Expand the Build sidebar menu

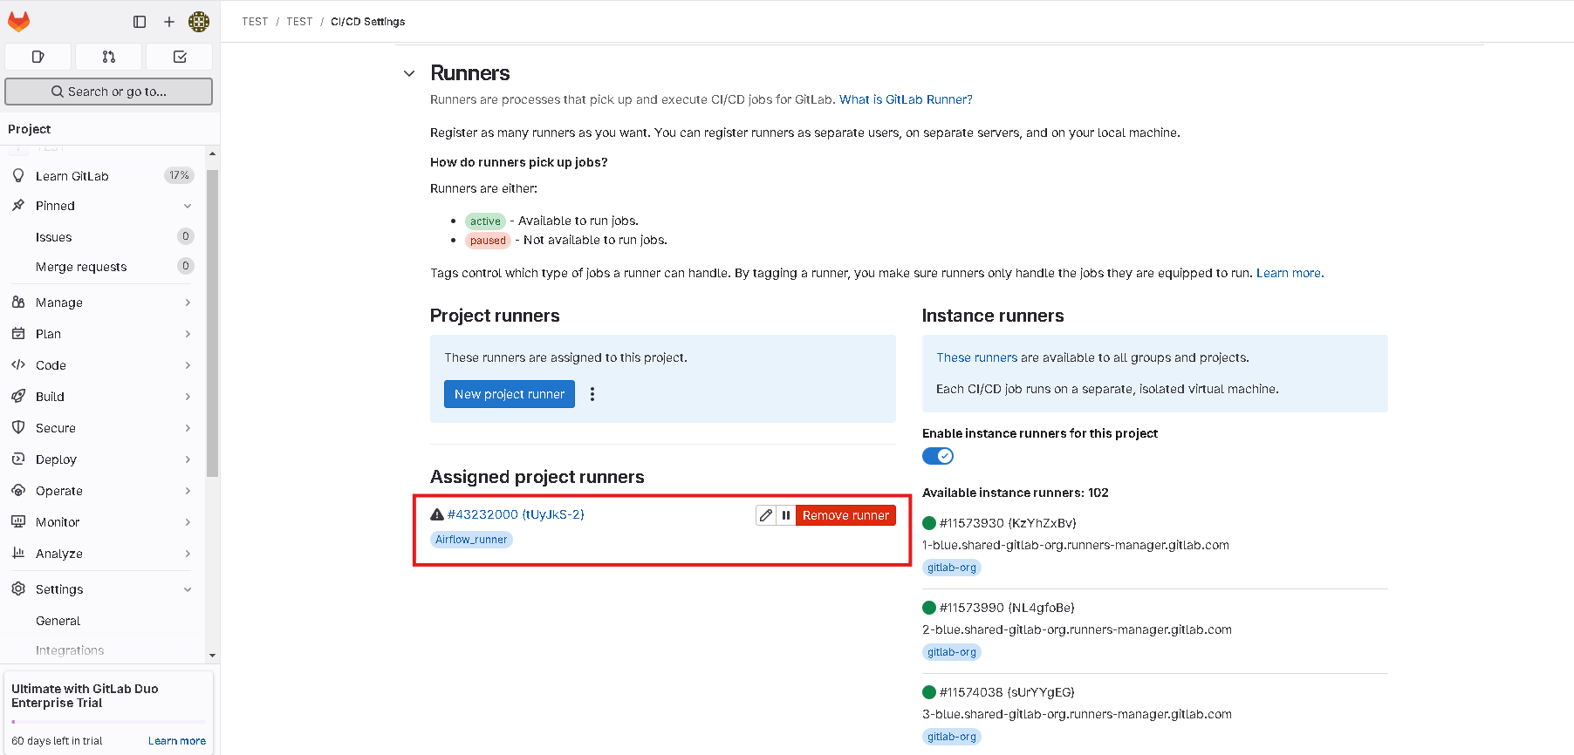pos(102,397)
